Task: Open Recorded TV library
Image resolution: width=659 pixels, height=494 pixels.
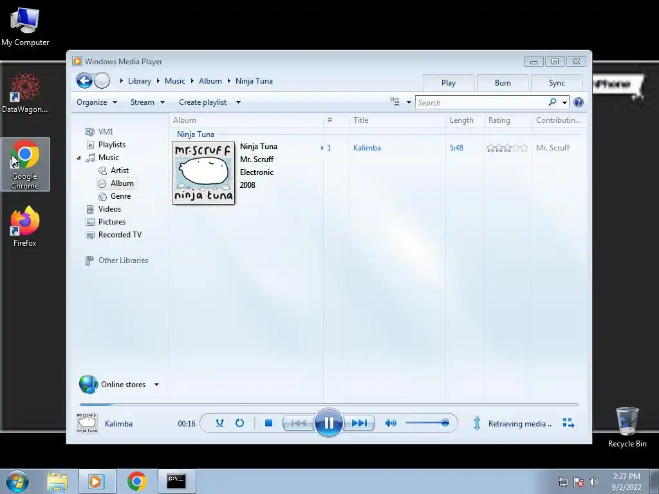Action: pos(113,235)
